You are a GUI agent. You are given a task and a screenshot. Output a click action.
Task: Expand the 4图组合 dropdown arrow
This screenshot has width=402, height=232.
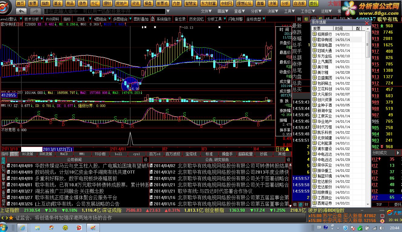click(x=109, y=19)
